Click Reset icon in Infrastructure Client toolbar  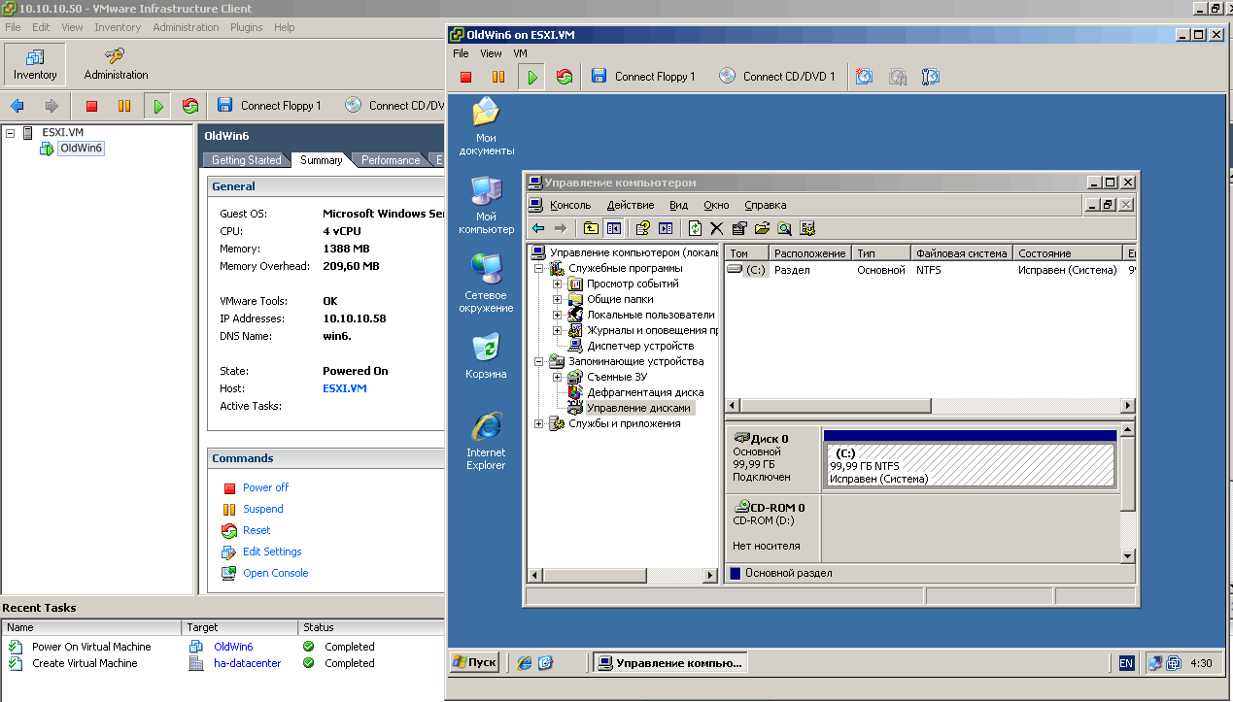(189, 106)
